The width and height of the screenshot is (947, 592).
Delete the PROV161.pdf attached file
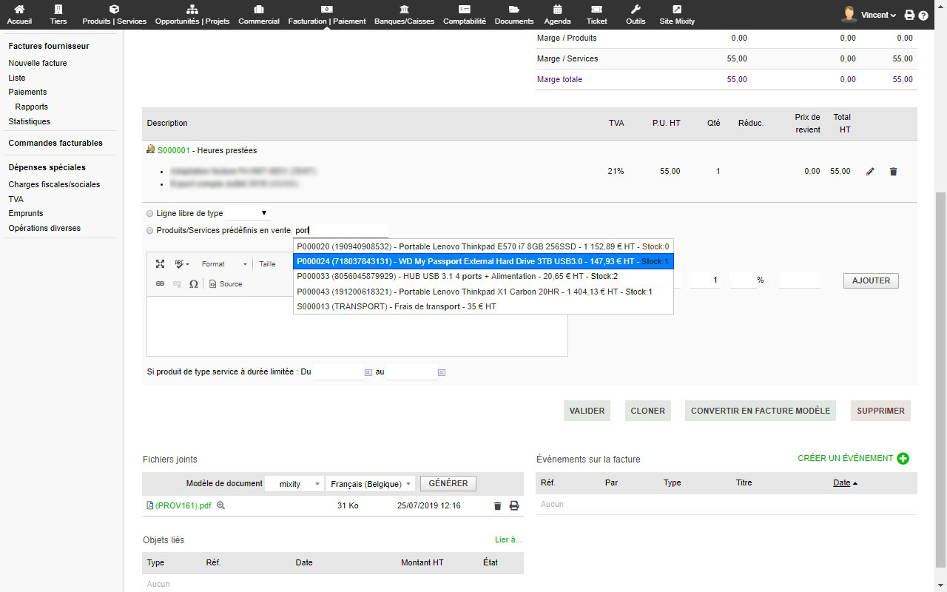(x=497, y=506)
